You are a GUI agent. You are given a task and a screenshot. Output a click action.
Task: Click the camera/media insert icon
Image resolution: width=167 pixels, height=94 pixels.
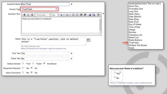pyautogui.click(x=90, y=15)
